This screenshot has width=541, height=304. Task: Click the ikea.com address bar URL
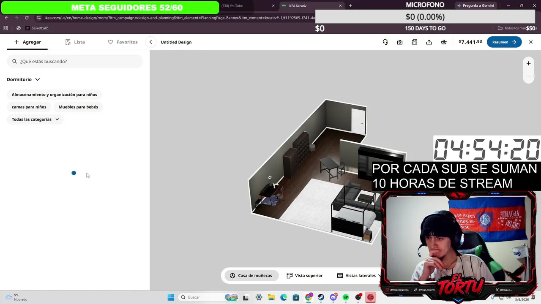pyautogui.click(x=180, y=18)
